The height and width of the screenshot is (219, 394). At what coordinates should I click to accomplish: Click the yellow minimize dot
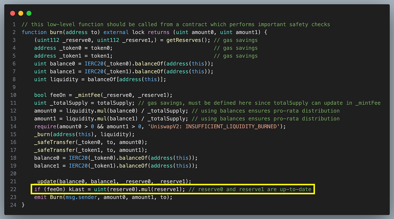[21, 13]
